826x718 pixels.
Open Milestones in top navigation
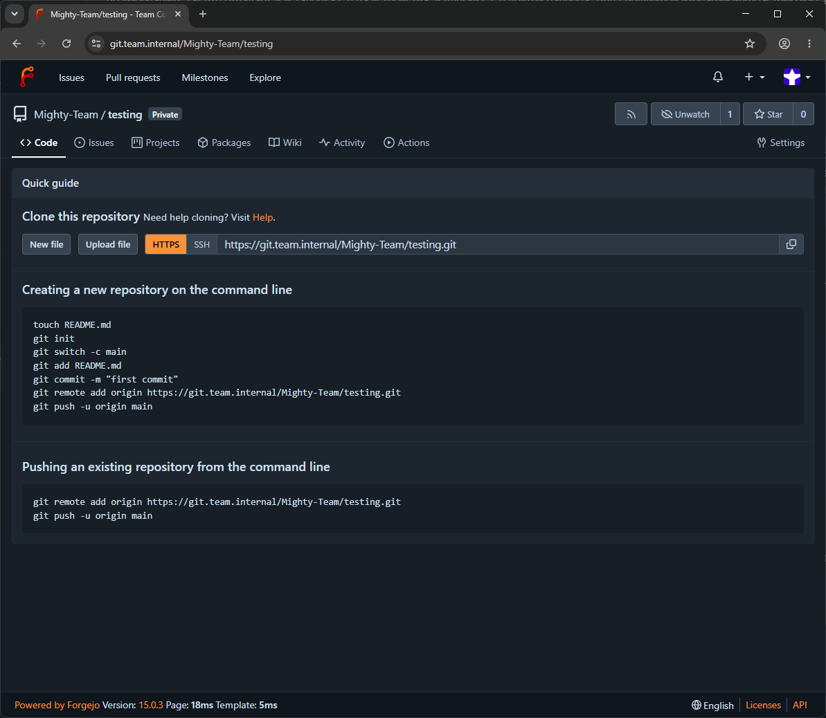coord(205,77)
